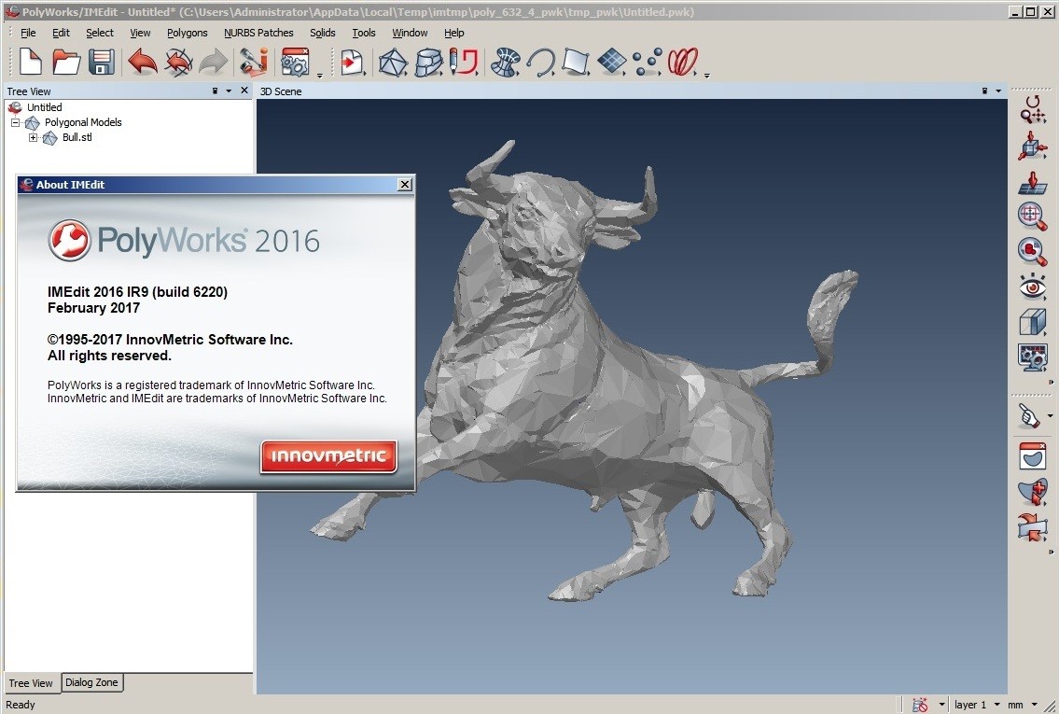Open the Help menu
1059x714 pixels.
[453, 33]
